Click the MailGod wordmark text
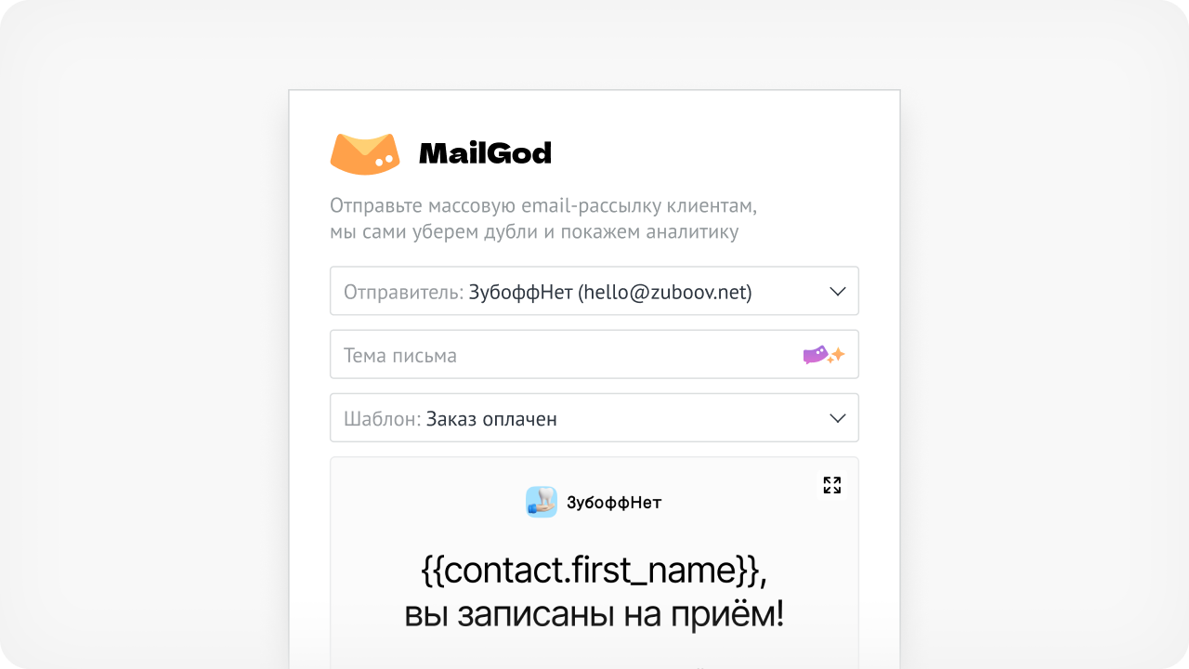 pos(485,153)
